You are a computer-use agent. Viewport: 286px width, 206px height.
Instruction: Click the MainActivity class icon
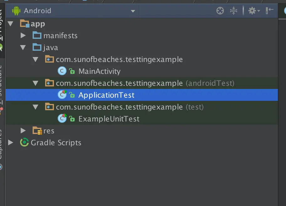[x=62, y=71]
